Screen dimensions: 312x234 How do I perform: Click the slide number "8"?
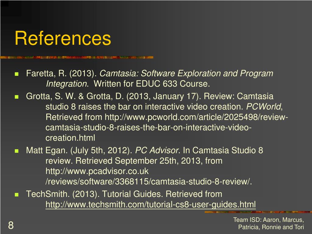[x=11, y=225]
